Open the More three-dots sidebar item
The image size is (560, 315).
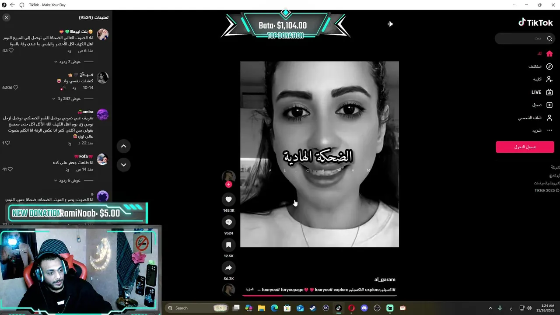click(x=541, y=130)
